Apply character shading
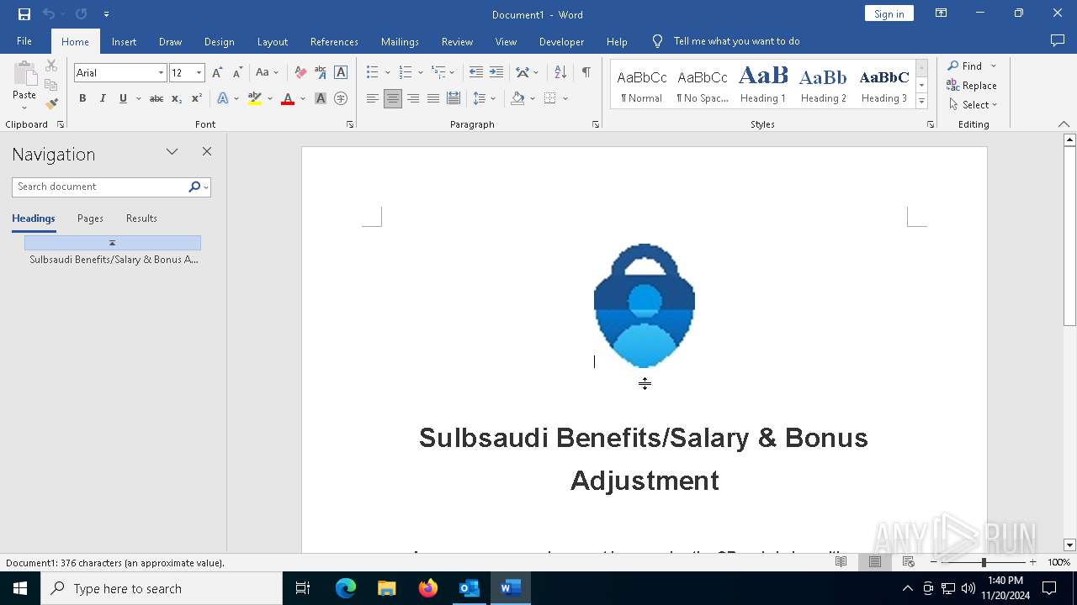 321,98
